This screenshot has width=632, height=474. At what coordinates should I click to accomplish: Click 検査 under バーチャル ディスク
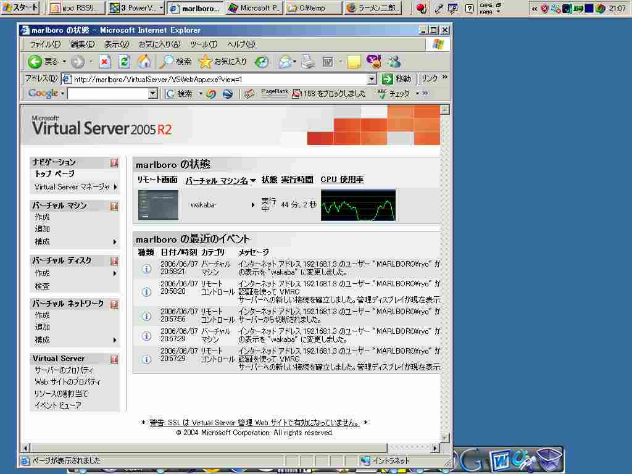point(43,286)
